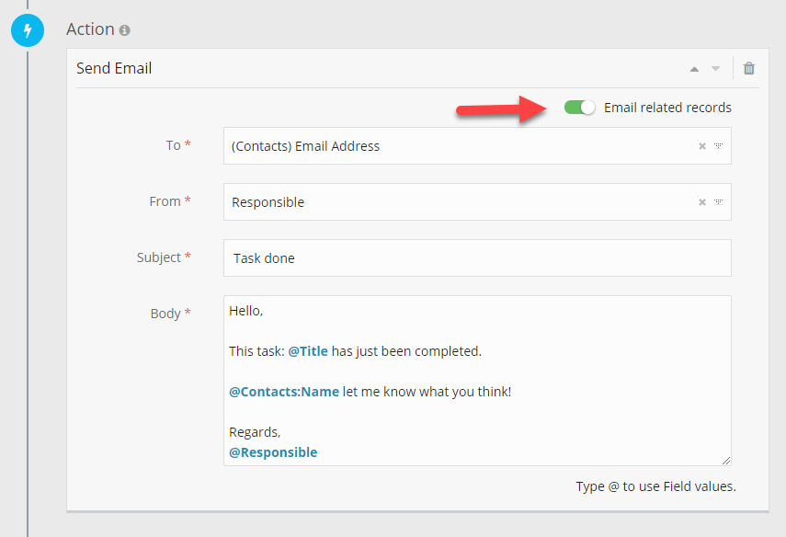Screen dimensions: 786x537
Task: Open the To field dropdown arrow
Action: click(x=718, y=146)
